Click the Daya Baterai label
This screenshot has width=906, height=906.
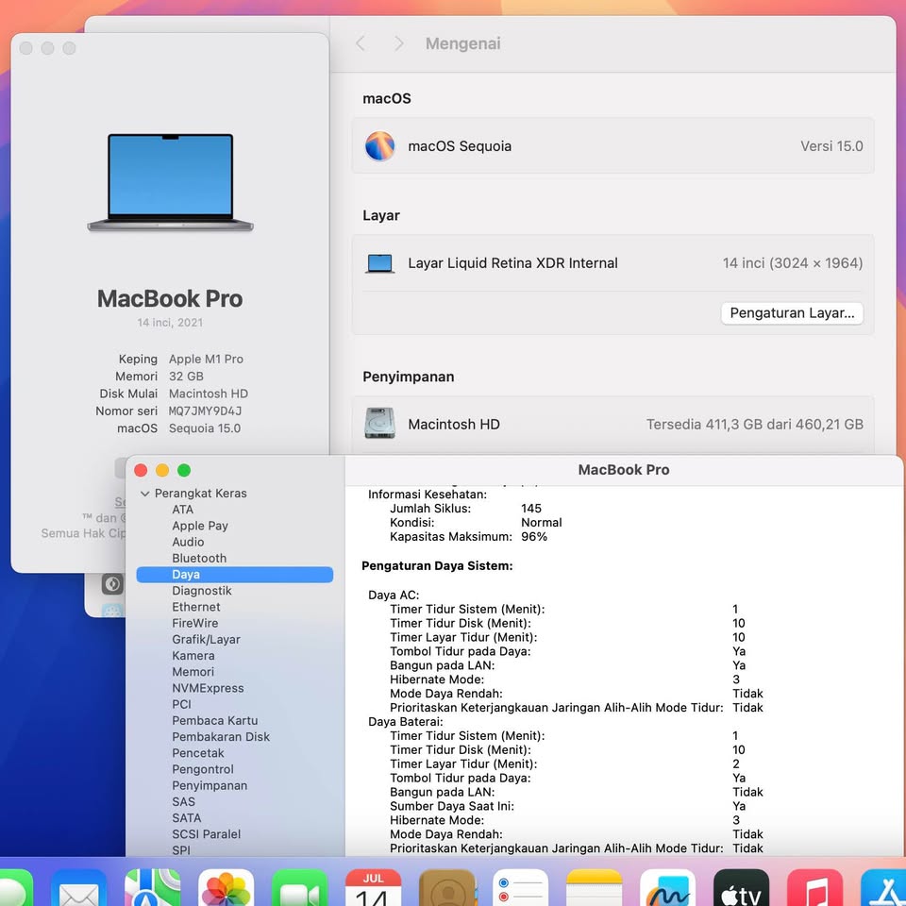406,722
